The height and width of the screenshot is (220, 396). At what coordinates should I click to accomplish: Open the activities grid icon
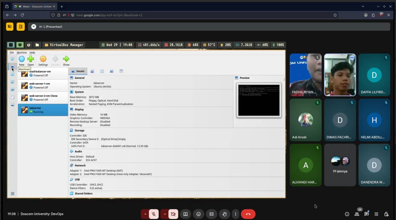tap(376, 214)
